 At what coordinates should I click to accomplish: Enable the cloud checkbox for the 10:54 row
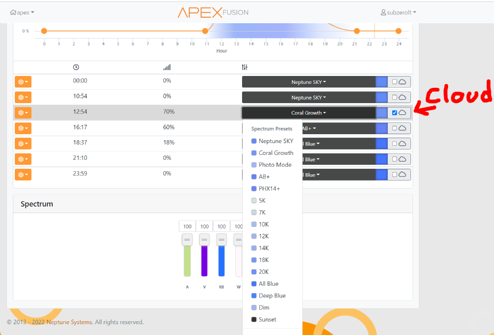pyautogui.click(x=394, y=97)
